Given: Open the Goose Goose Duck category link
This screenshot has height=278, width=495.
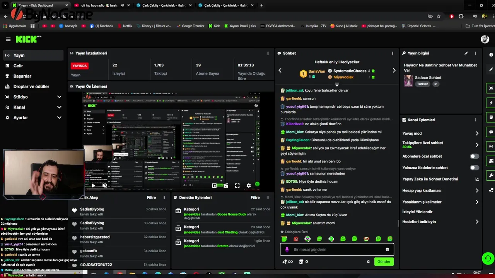Looking at the screenshot, I should [x=232, y=214].
